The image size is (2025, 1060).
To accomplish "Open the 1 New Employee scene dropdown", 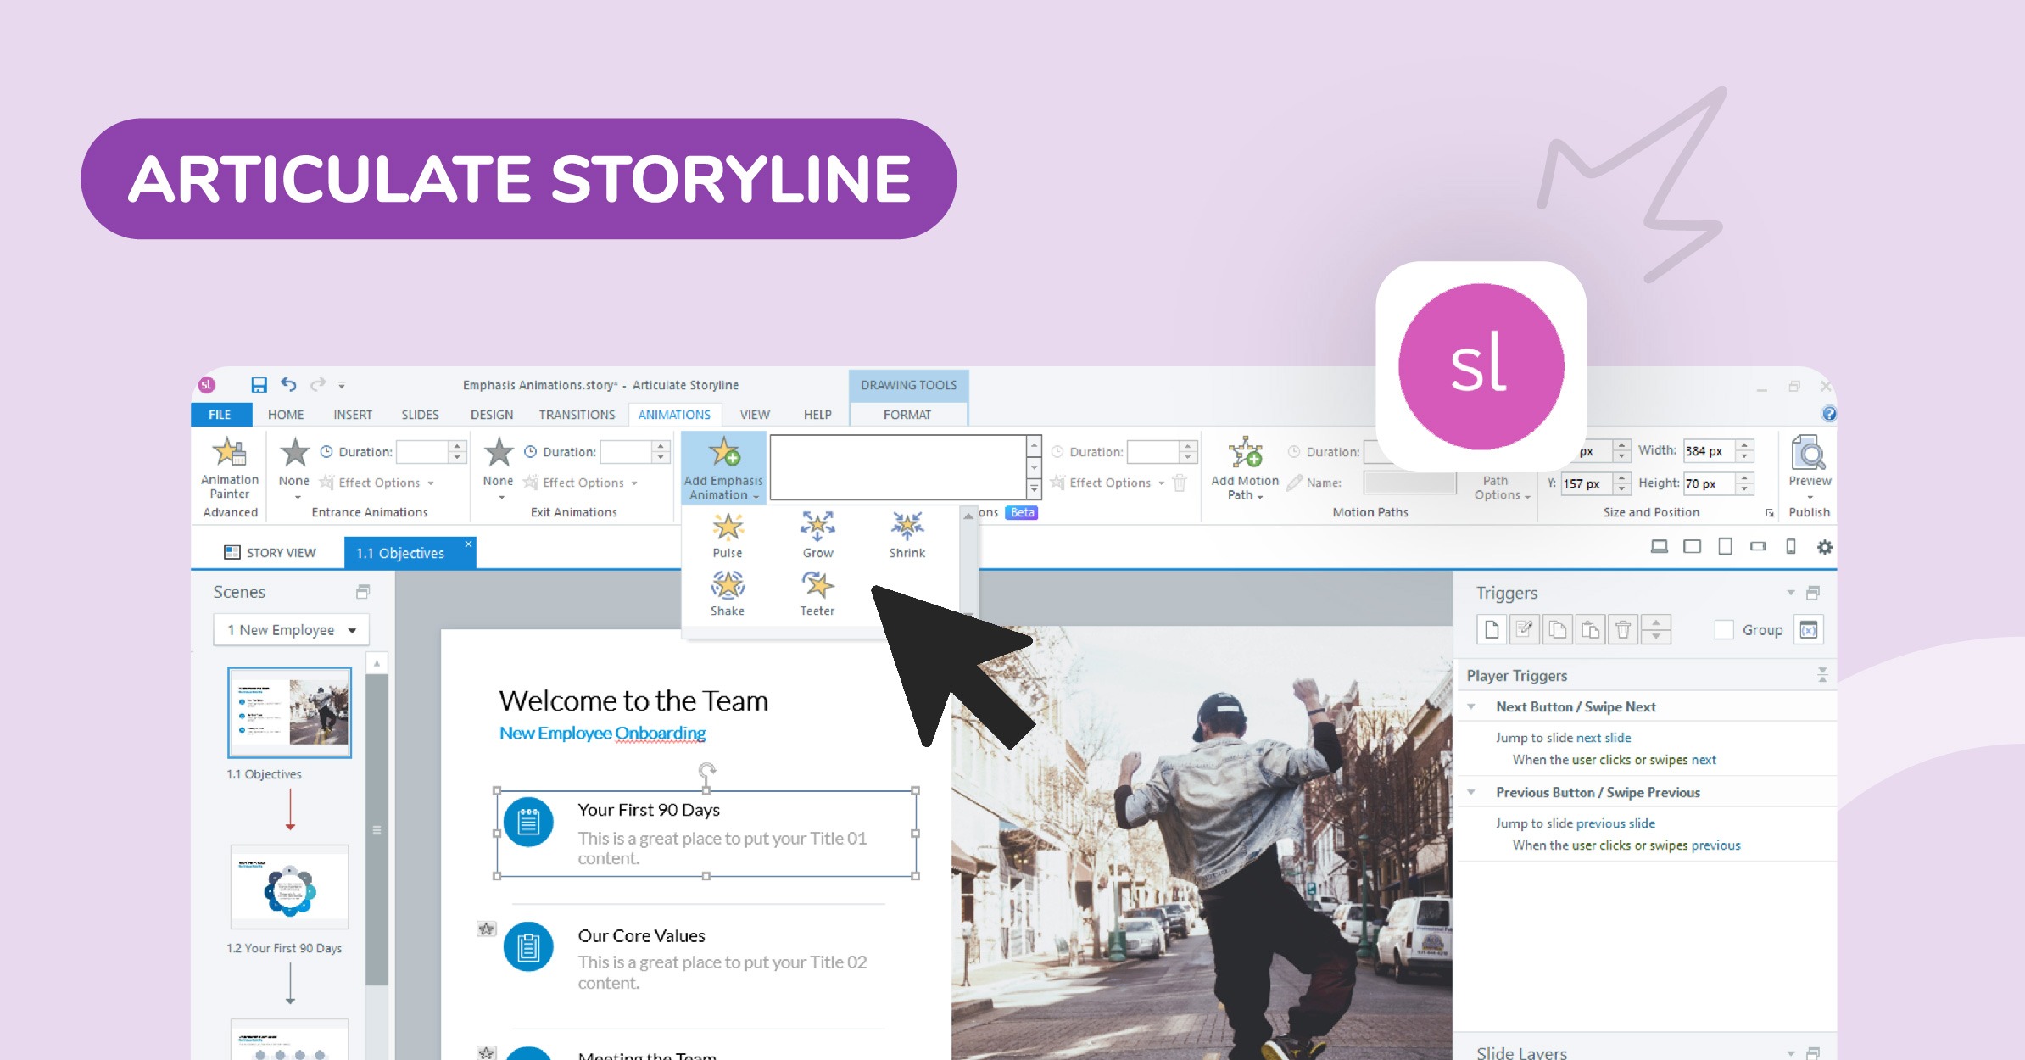I will point(291,630).
